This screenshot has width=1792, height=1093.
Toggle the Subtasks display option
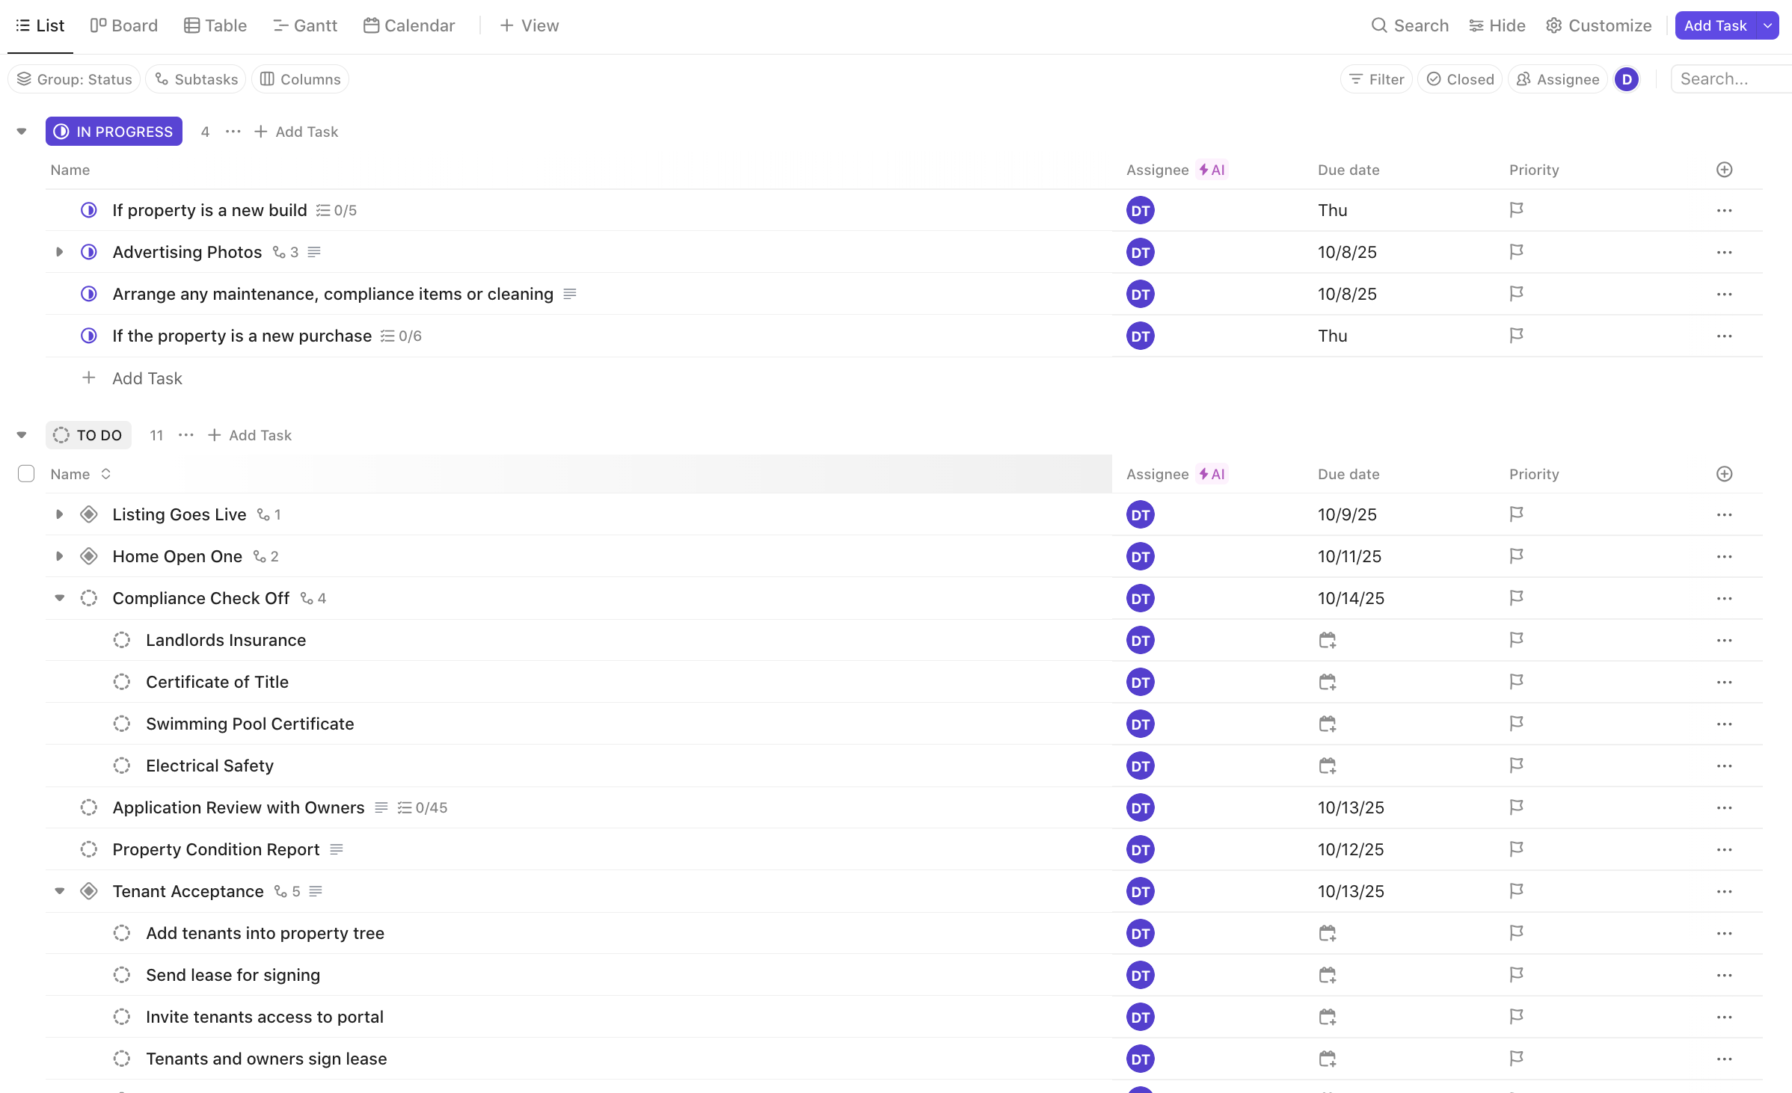(x=196, y=79)
